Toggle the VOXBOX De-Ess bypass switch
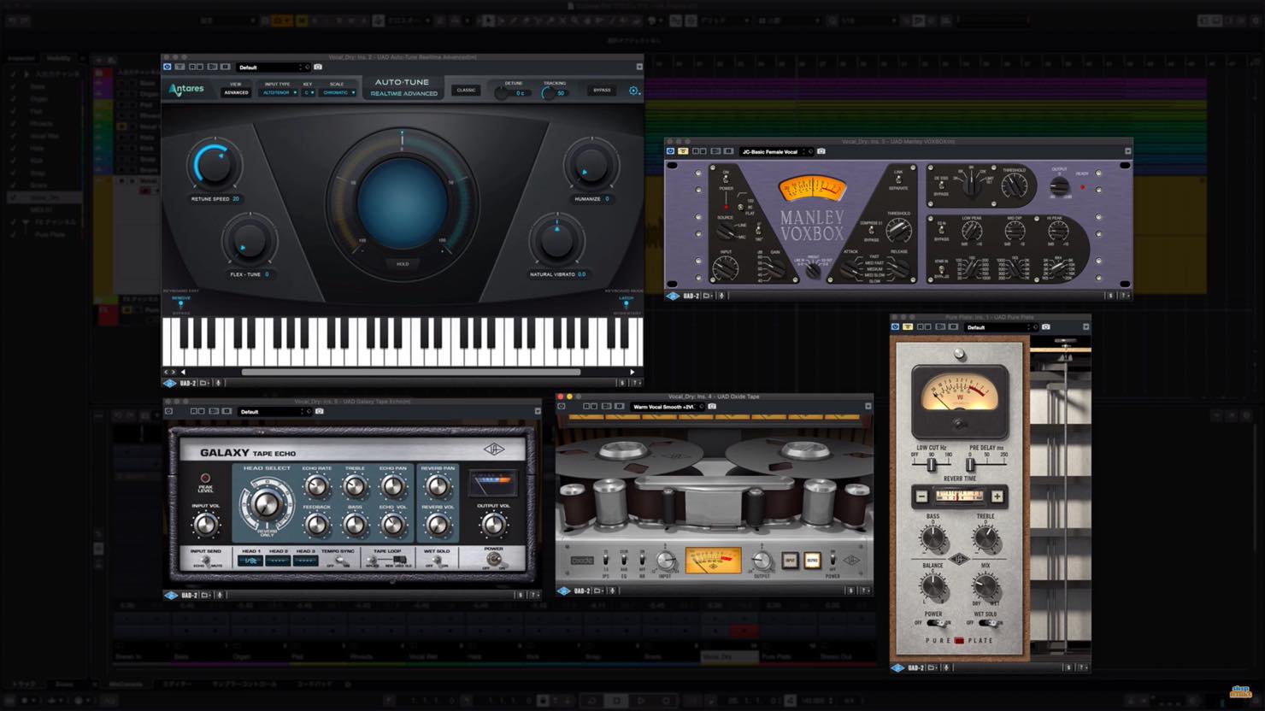The height and width of the screenshot is (711, 1265). click(940, 187)
